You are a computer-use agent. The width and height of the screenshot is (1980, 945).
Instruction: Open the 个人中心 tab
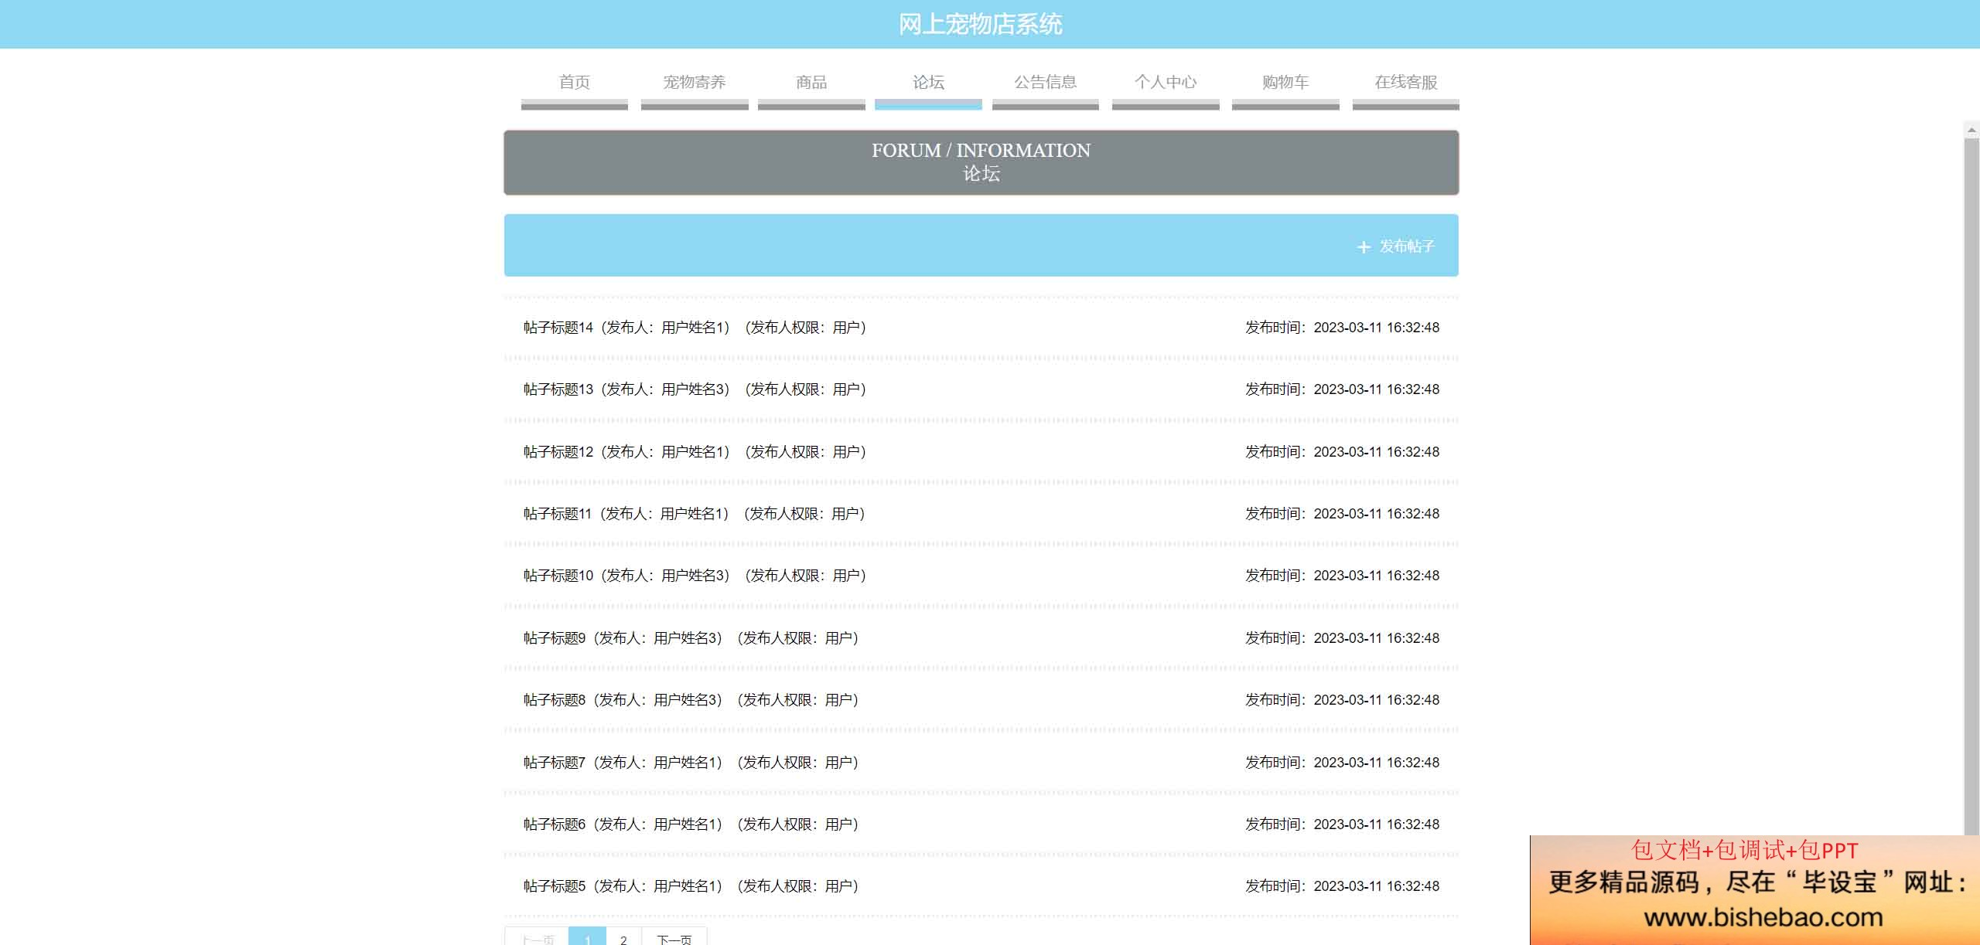pyautogui.click(x=1165, y=83)
